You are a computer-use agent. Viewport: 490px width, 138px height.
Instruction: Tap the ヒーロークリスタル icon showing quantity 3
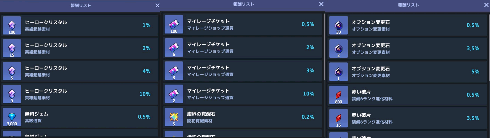tap(12, 94)
